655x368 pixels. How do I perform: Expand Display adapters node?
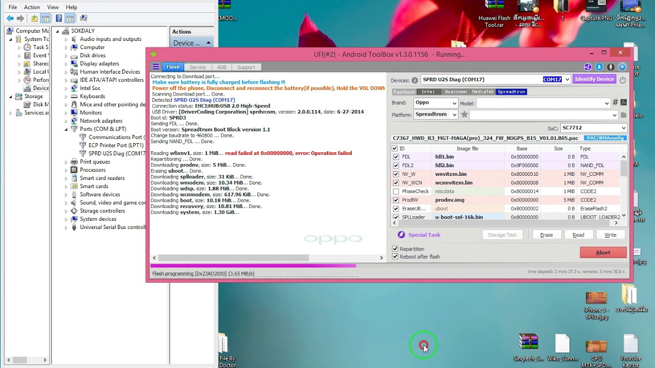point(66,64)
